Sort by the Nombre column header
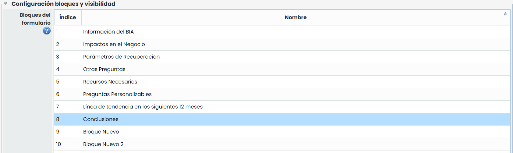513x153 pixels. [x=295, y=17]
